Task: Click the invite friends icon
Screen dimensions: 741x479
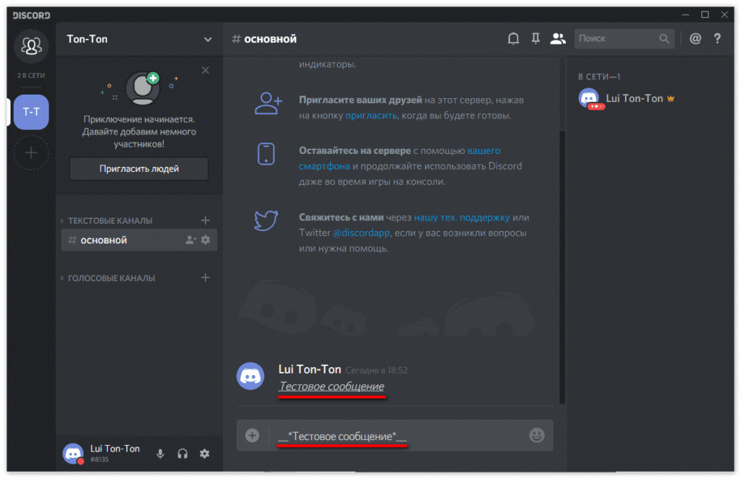Action: point(268,104)
